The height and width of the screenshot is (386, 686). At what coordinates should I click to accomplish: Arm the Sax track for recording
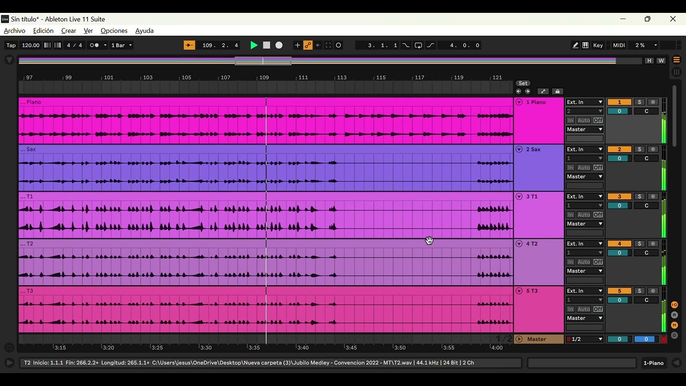[x=653, y=149]
